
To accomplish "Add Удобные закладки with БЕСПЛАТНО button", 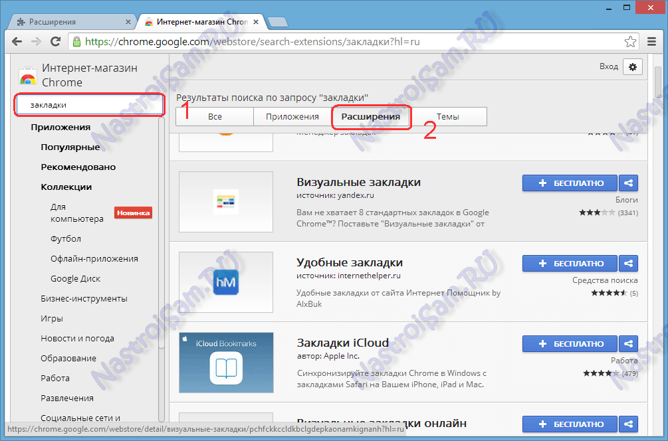I will click(570, 264).
